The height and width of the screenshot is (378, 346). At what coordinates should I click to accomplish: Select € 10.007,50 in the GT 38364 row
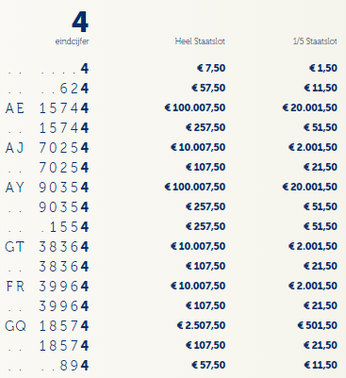tap(198, 246)
